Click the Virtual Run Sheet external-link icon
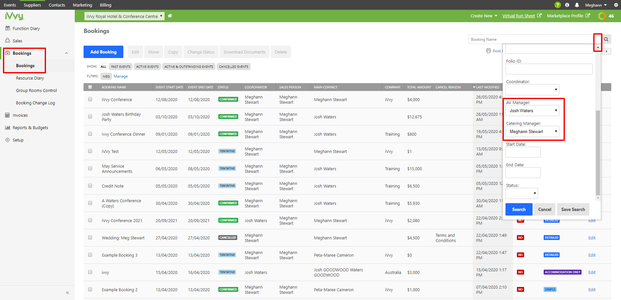 click(x=539, y=15)
